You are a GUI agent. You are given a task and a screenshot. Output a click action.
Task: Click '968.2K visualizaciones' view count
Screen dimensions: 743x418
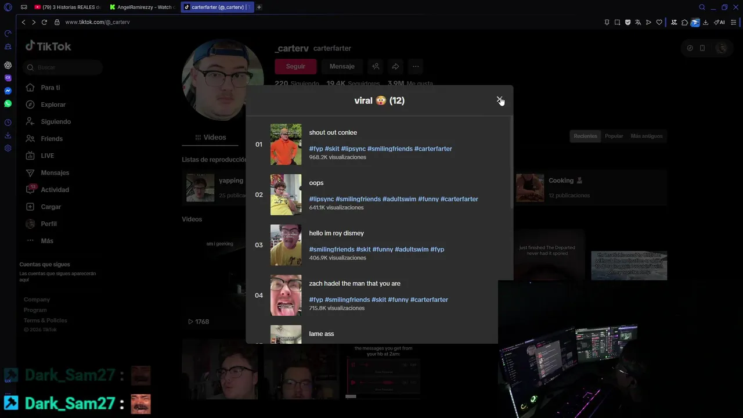pos(337,157)
